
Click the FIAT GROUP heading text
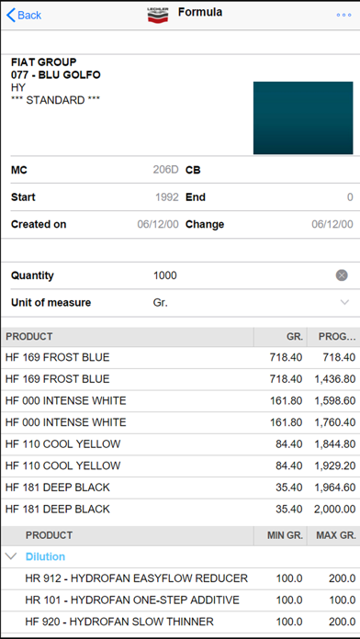(x=44, y=62)
